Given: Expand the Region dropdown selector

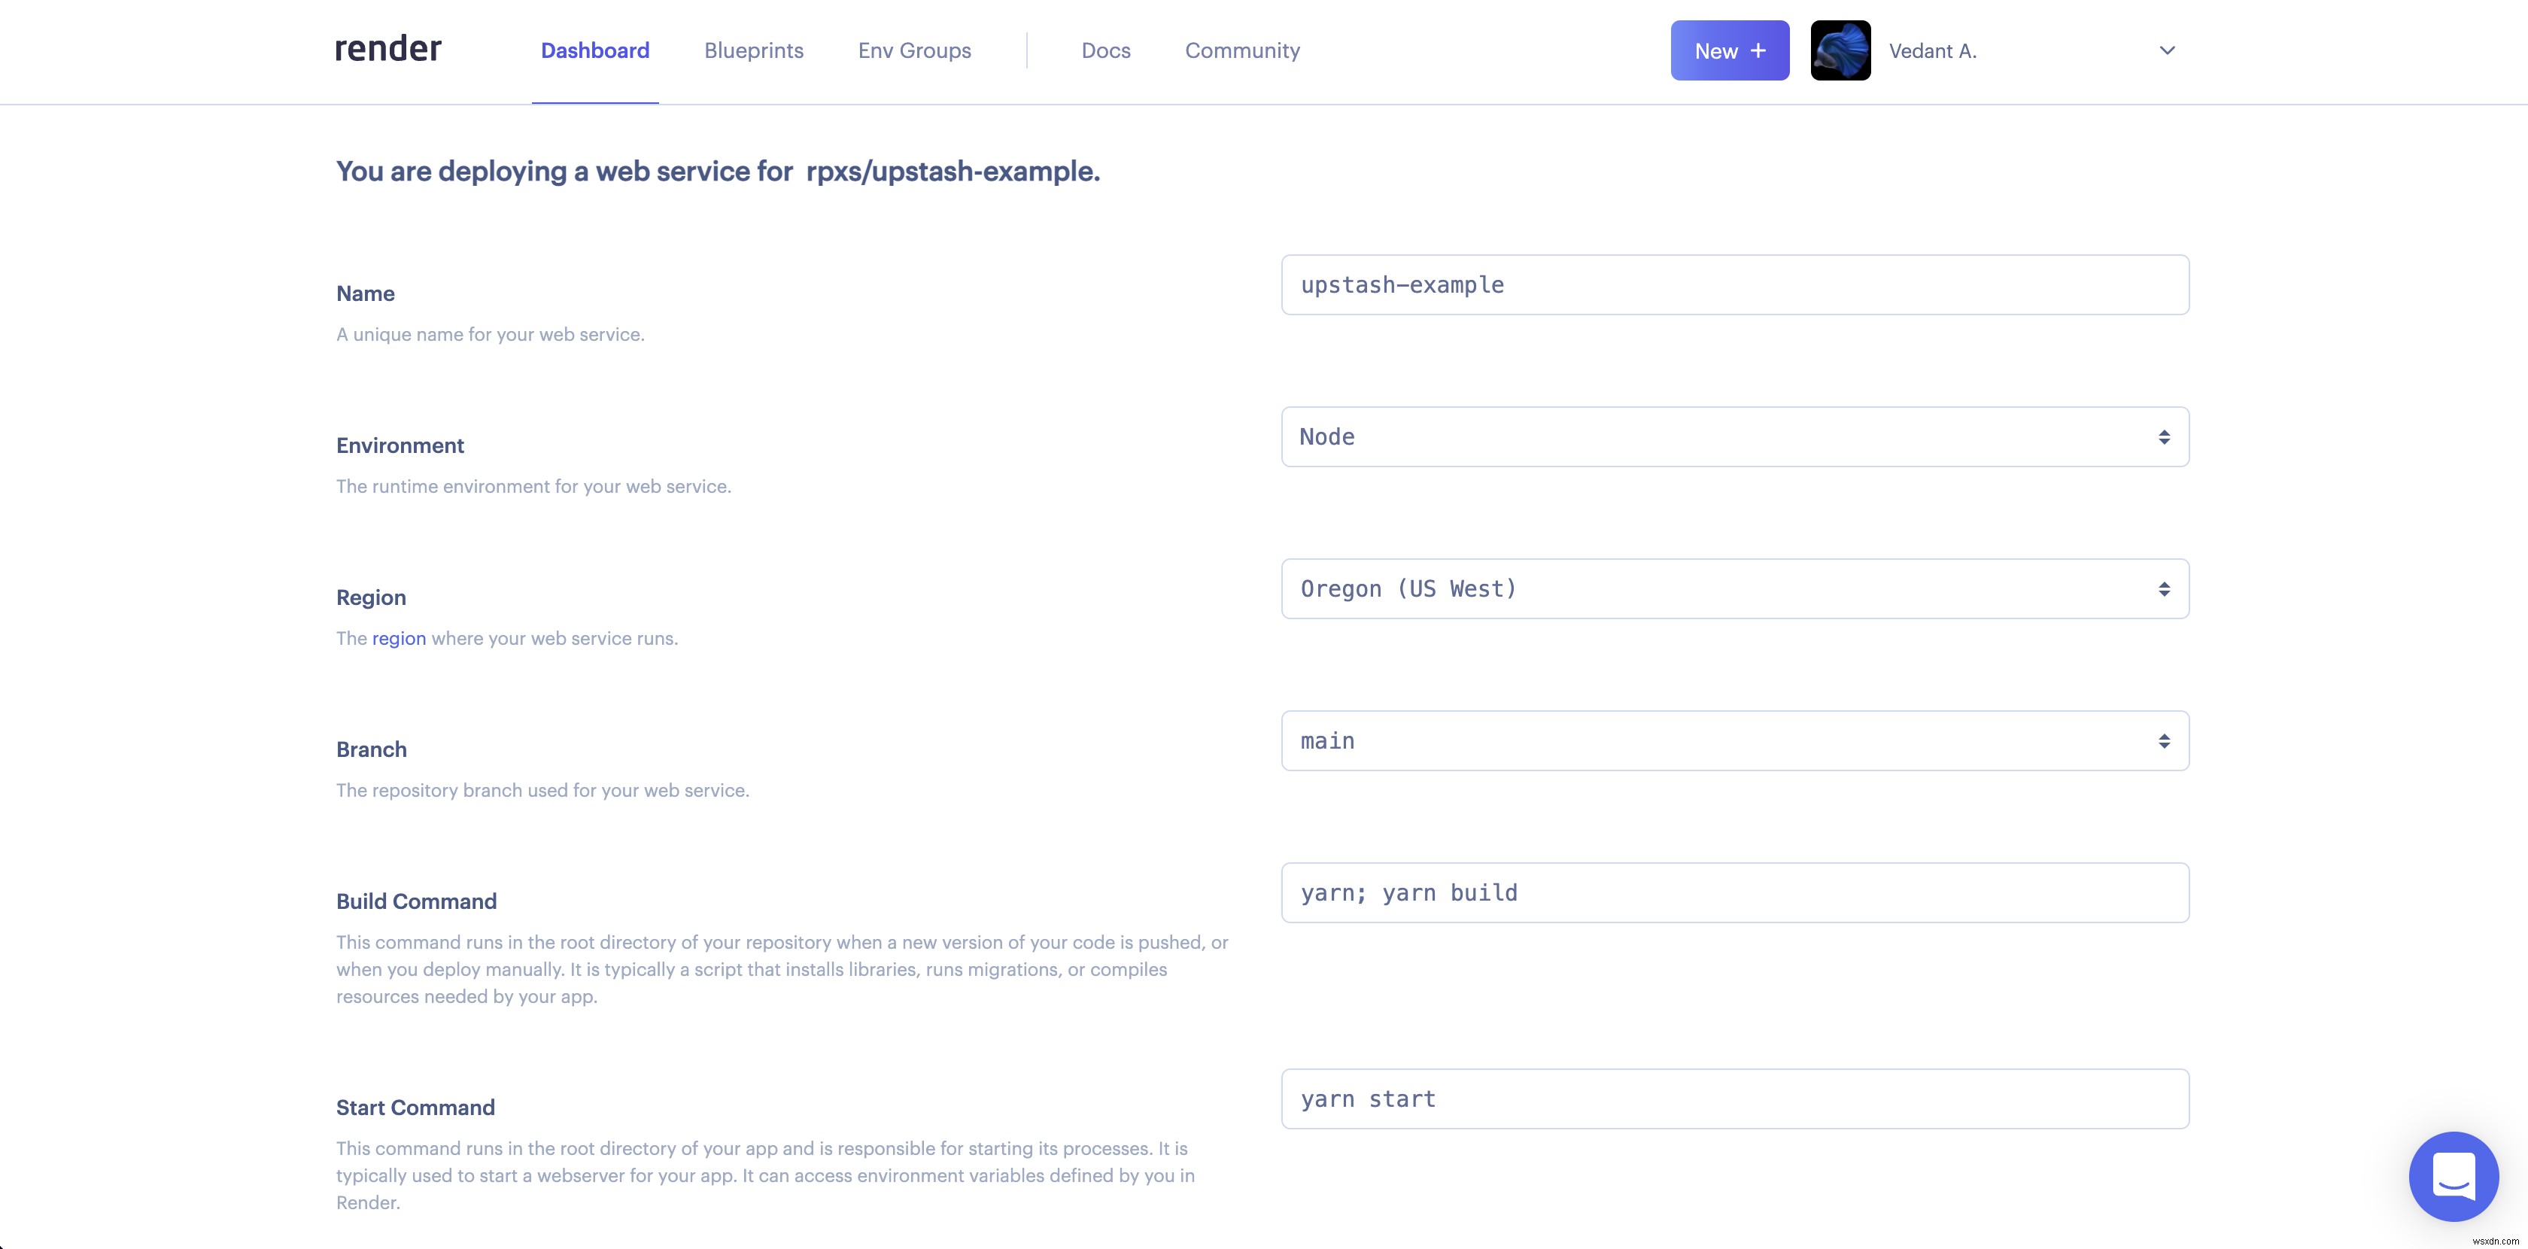Looking at the screenshot, I should click(1735, 588).
